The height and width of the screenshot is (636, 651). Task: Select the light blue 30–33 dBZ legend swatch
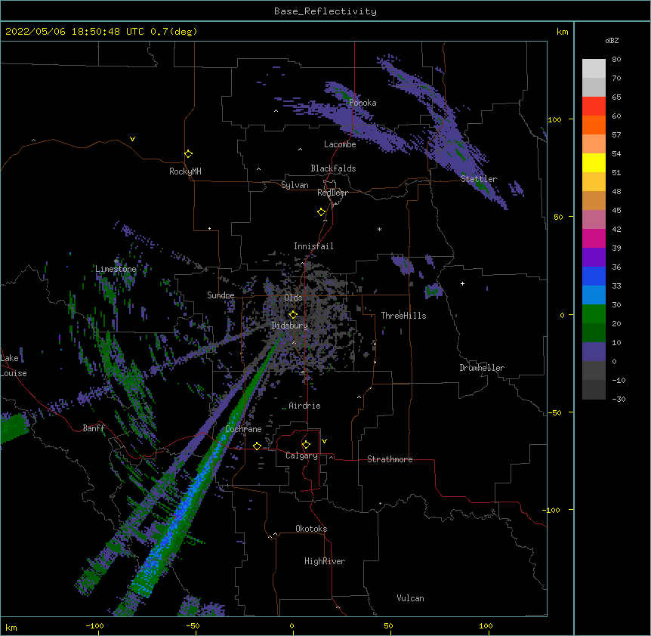[594, 295]
